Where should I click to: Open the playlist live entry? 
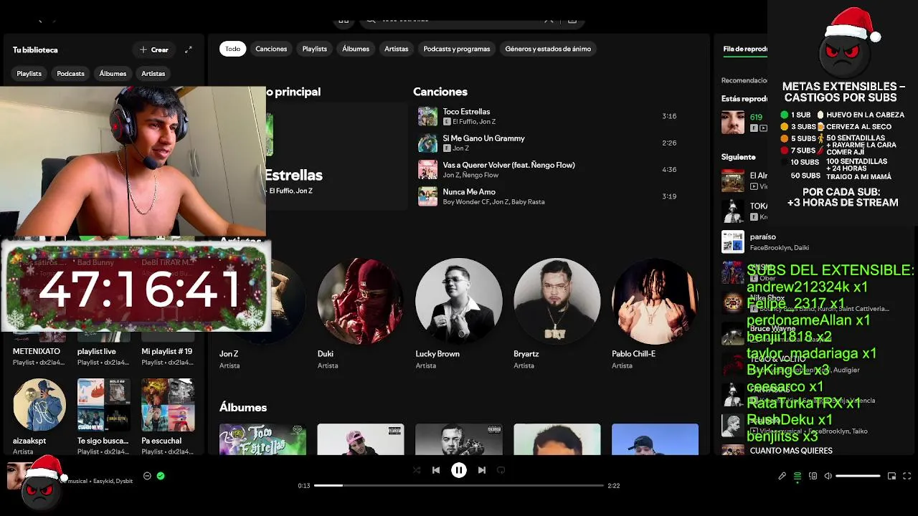coord(96,352)
